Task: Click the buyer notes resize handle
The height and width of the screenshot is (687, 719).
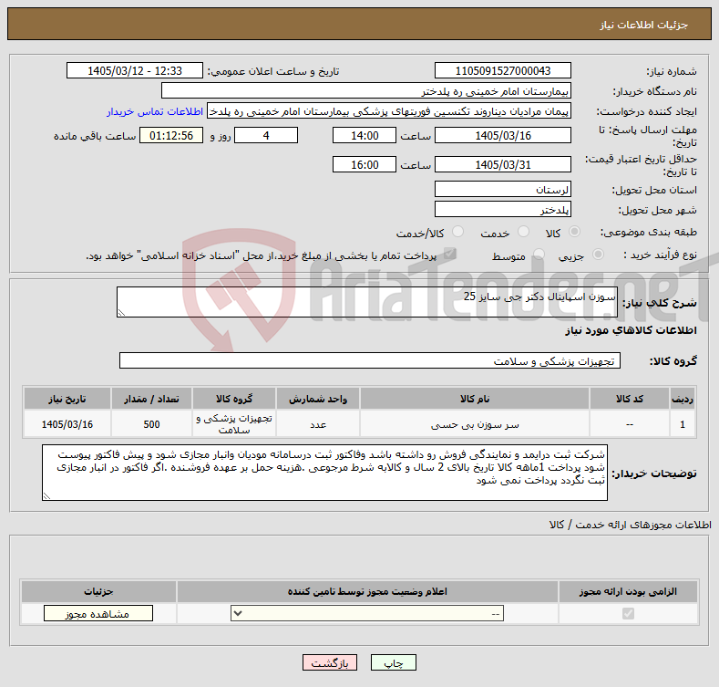Action: click(x=46, y=496)
